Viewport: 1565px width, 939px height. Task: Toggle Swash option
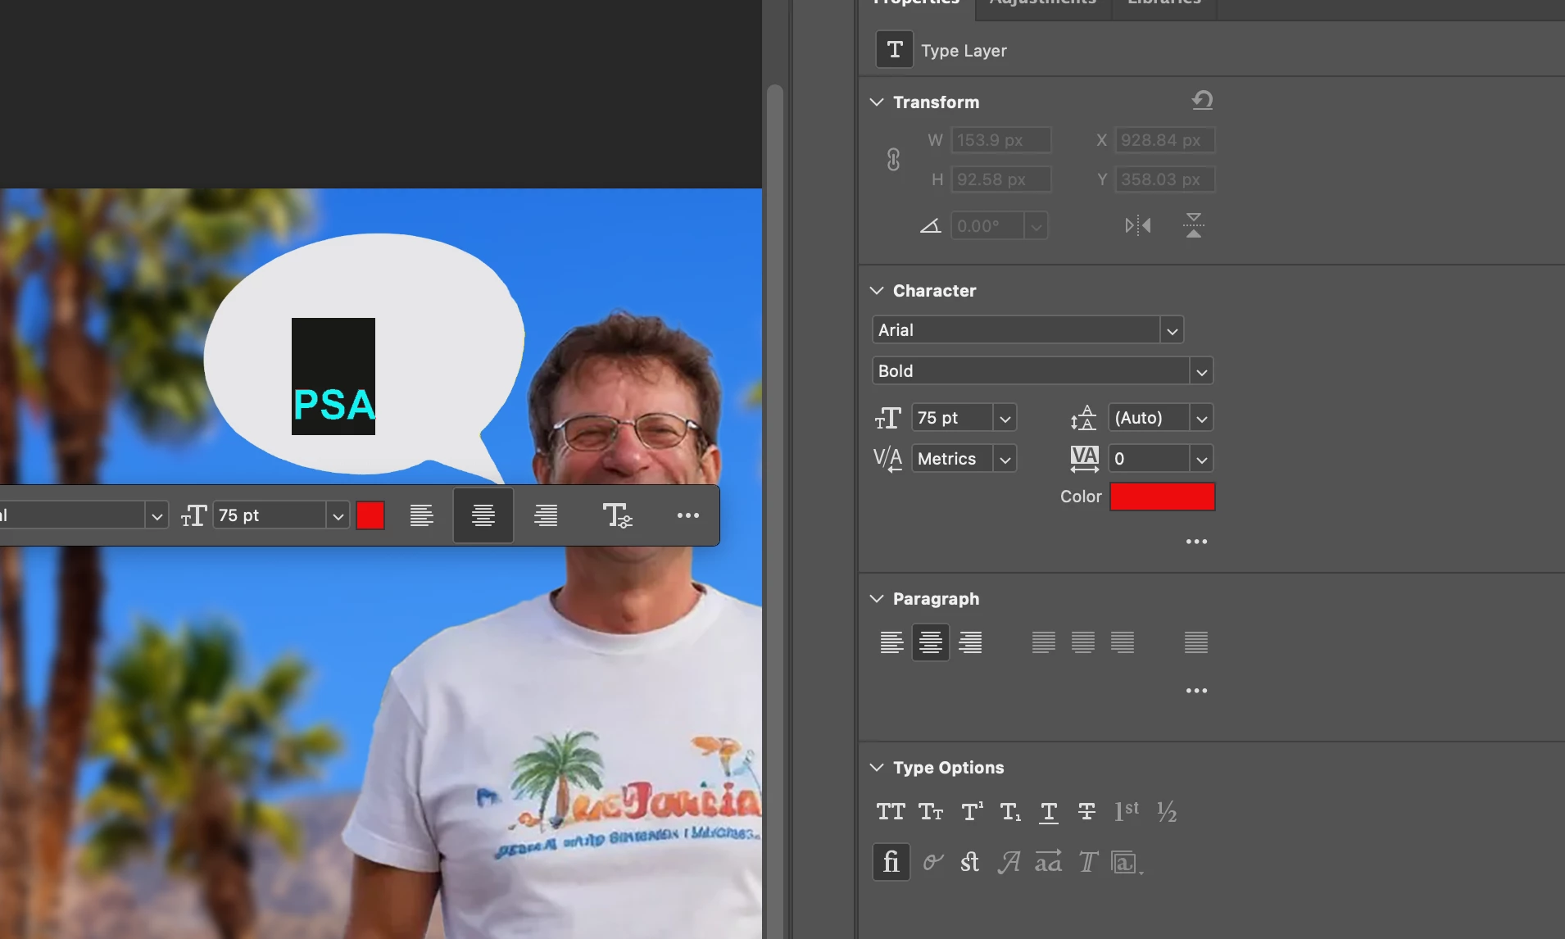(1009, 862)
